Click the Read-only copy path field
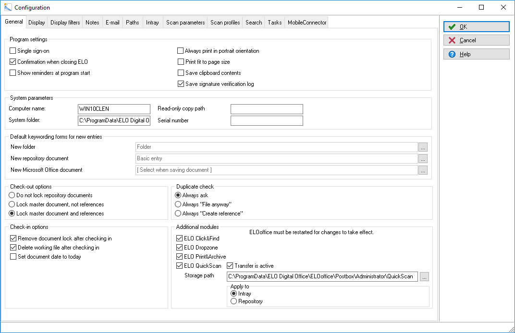 point(267,109)
